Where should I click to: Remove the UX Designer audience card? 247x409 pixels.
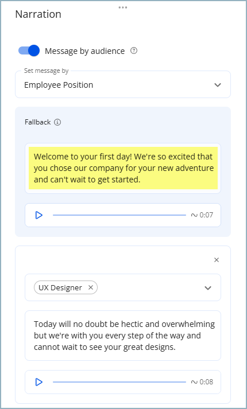click(217, 260)
